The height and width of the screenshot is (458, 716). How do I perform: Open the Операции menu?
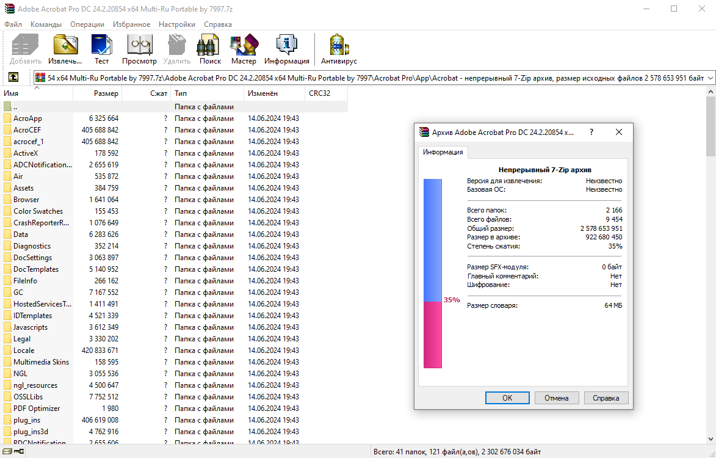click(87, 24)
